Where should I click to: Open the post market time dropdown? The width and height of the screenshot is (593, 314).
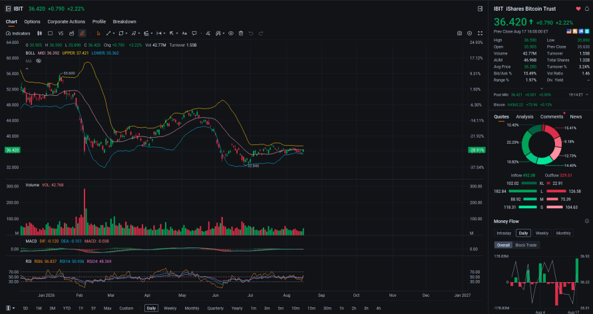pos(587,95)
